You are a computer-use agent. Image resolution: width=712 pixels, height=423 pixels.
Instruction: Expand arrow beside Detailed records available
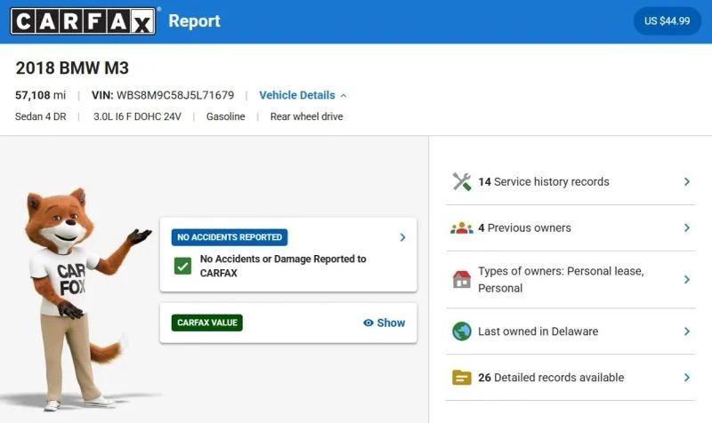pyautogui.click(x=687, y=377)
